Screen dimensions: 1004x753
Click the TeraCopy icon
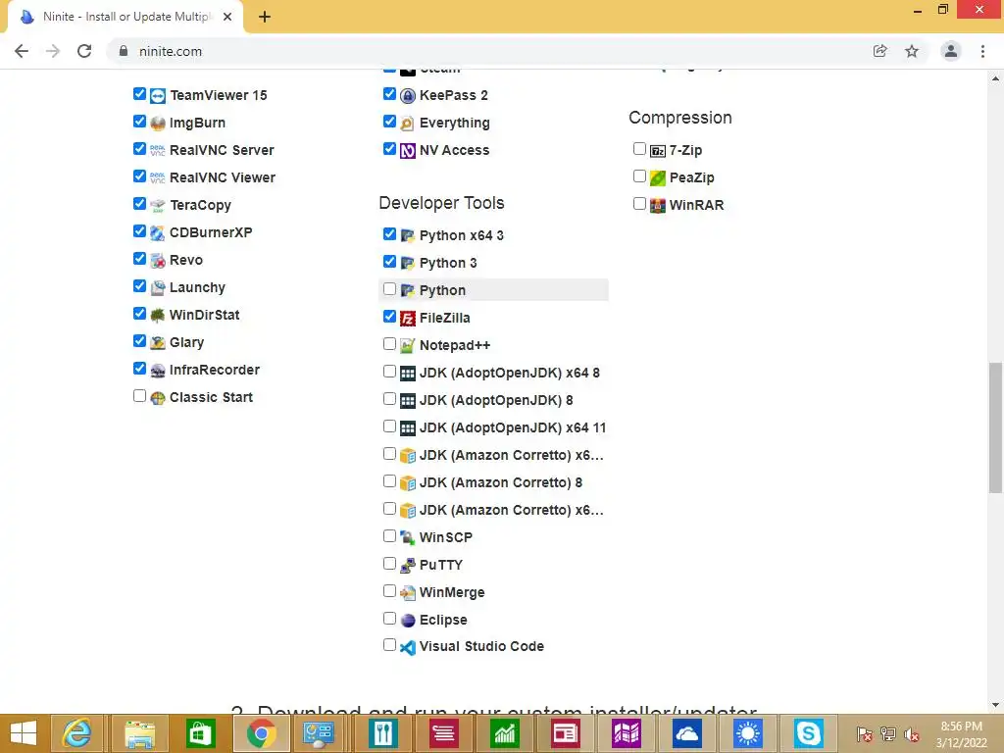[x=158, y=206]
